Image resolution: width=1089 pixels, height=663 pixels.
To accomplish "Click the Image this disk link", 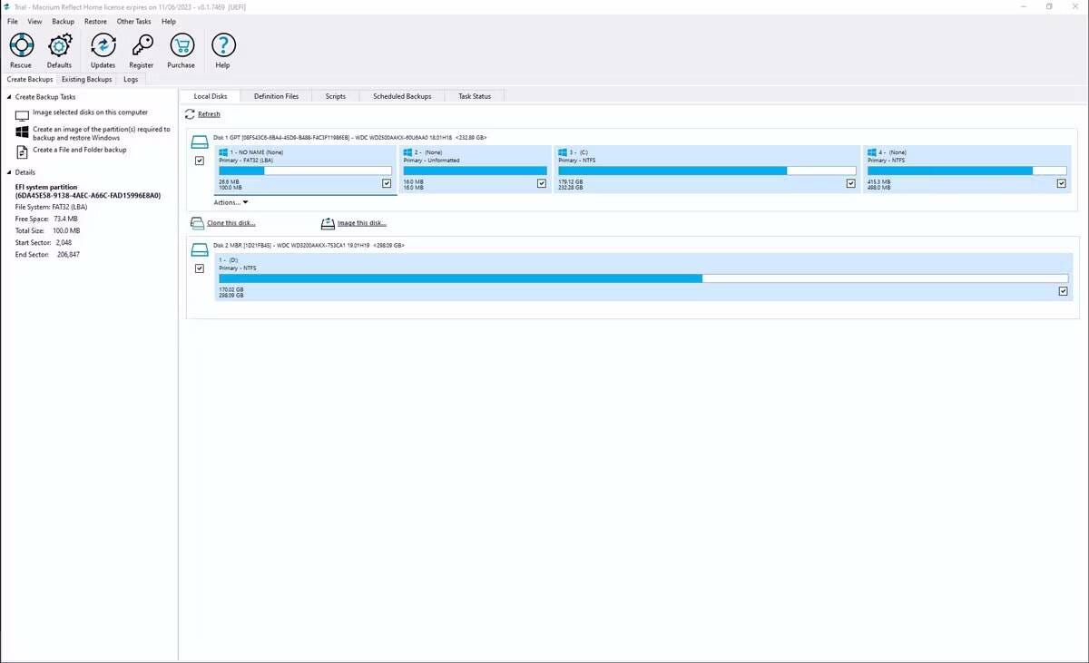I will (362, 223).
